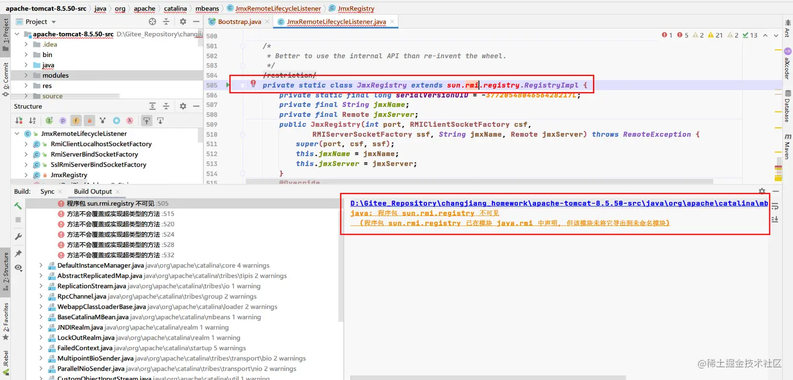The width and height of the screenshot is (793, 380).
Task: Click catalina breadcrumb in navigation bar
Action: (x=175, y=8)
